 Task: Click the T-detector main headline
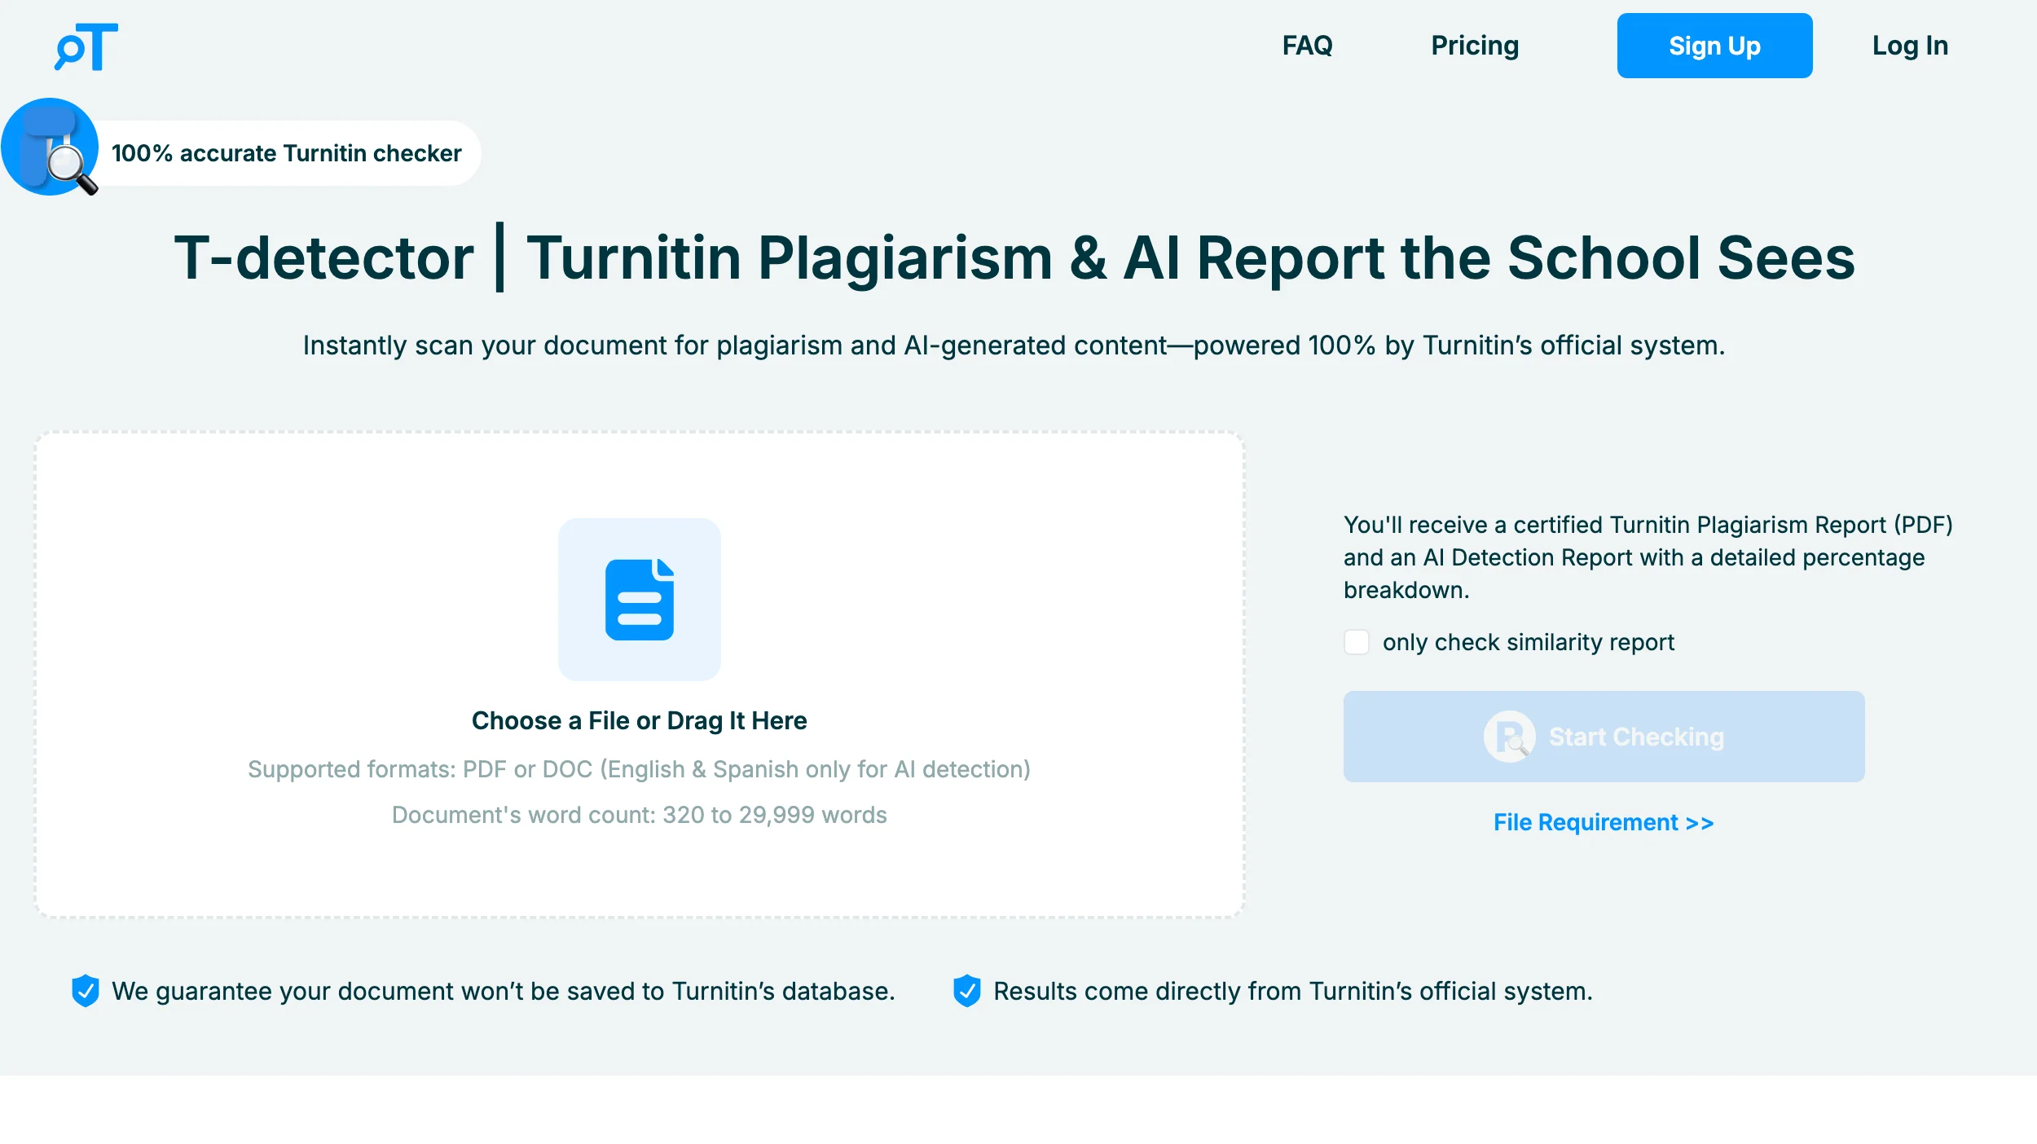tap(1014, 258)
